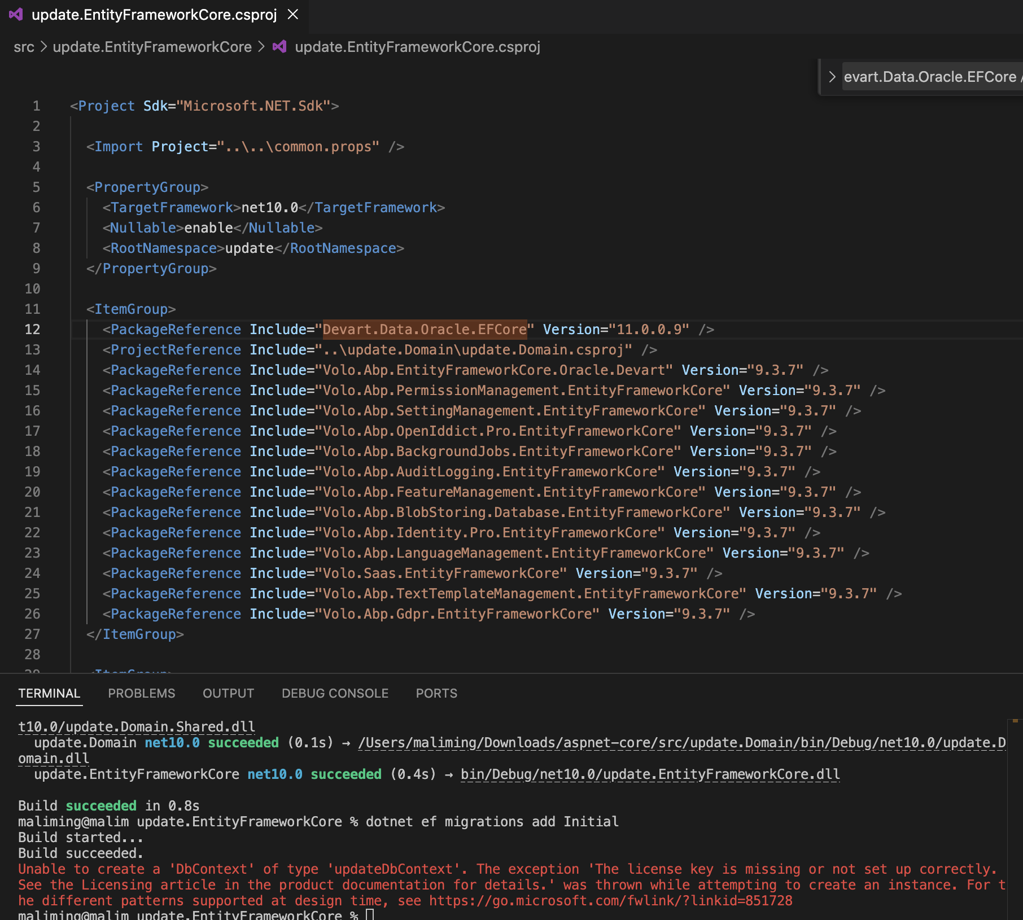Screen dimensions: 1023x920
Task: Expand the Toggle Replace chevron in find widget
Action: [x=832, y=77]
